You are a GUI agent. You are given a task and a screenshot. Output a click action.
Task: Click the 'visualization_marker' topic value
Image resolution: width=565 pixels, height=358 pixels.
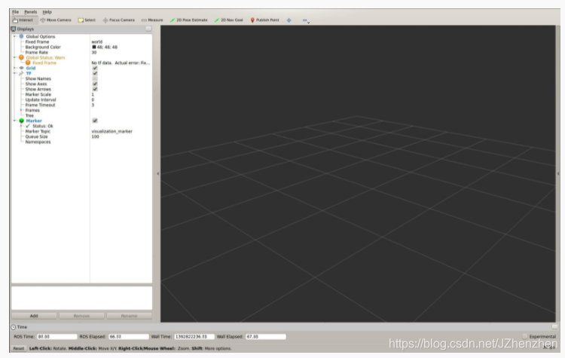tap(112, 131)
